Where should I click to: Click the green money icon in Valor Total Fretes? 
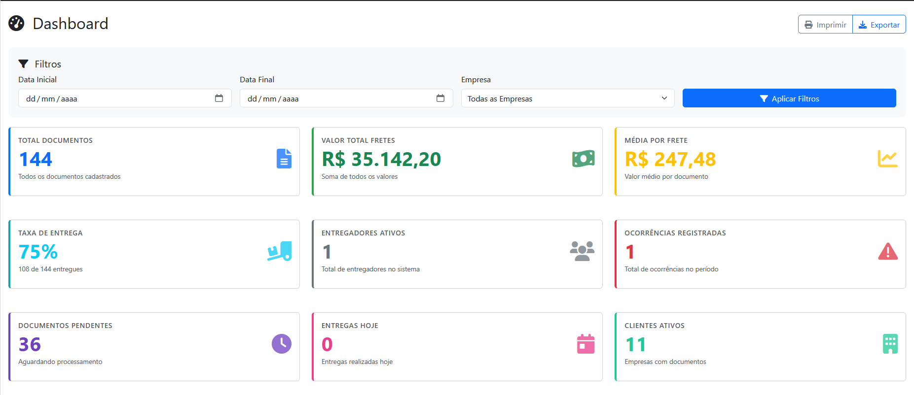pos(583,159)
